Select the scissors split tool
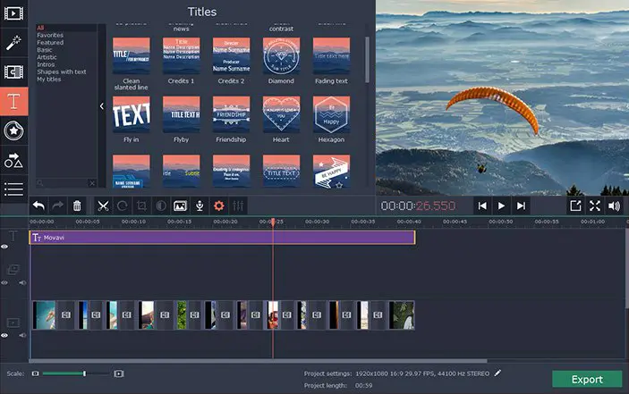This screenshot has height=394, width=629. [x=103, y=205]
